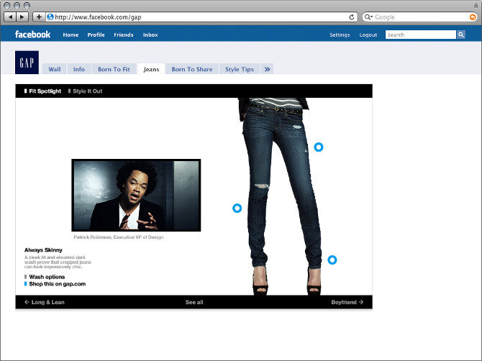Click hotspot circle beside the jeans thigh
482x361 pixels.
click(x=319, y=147)
